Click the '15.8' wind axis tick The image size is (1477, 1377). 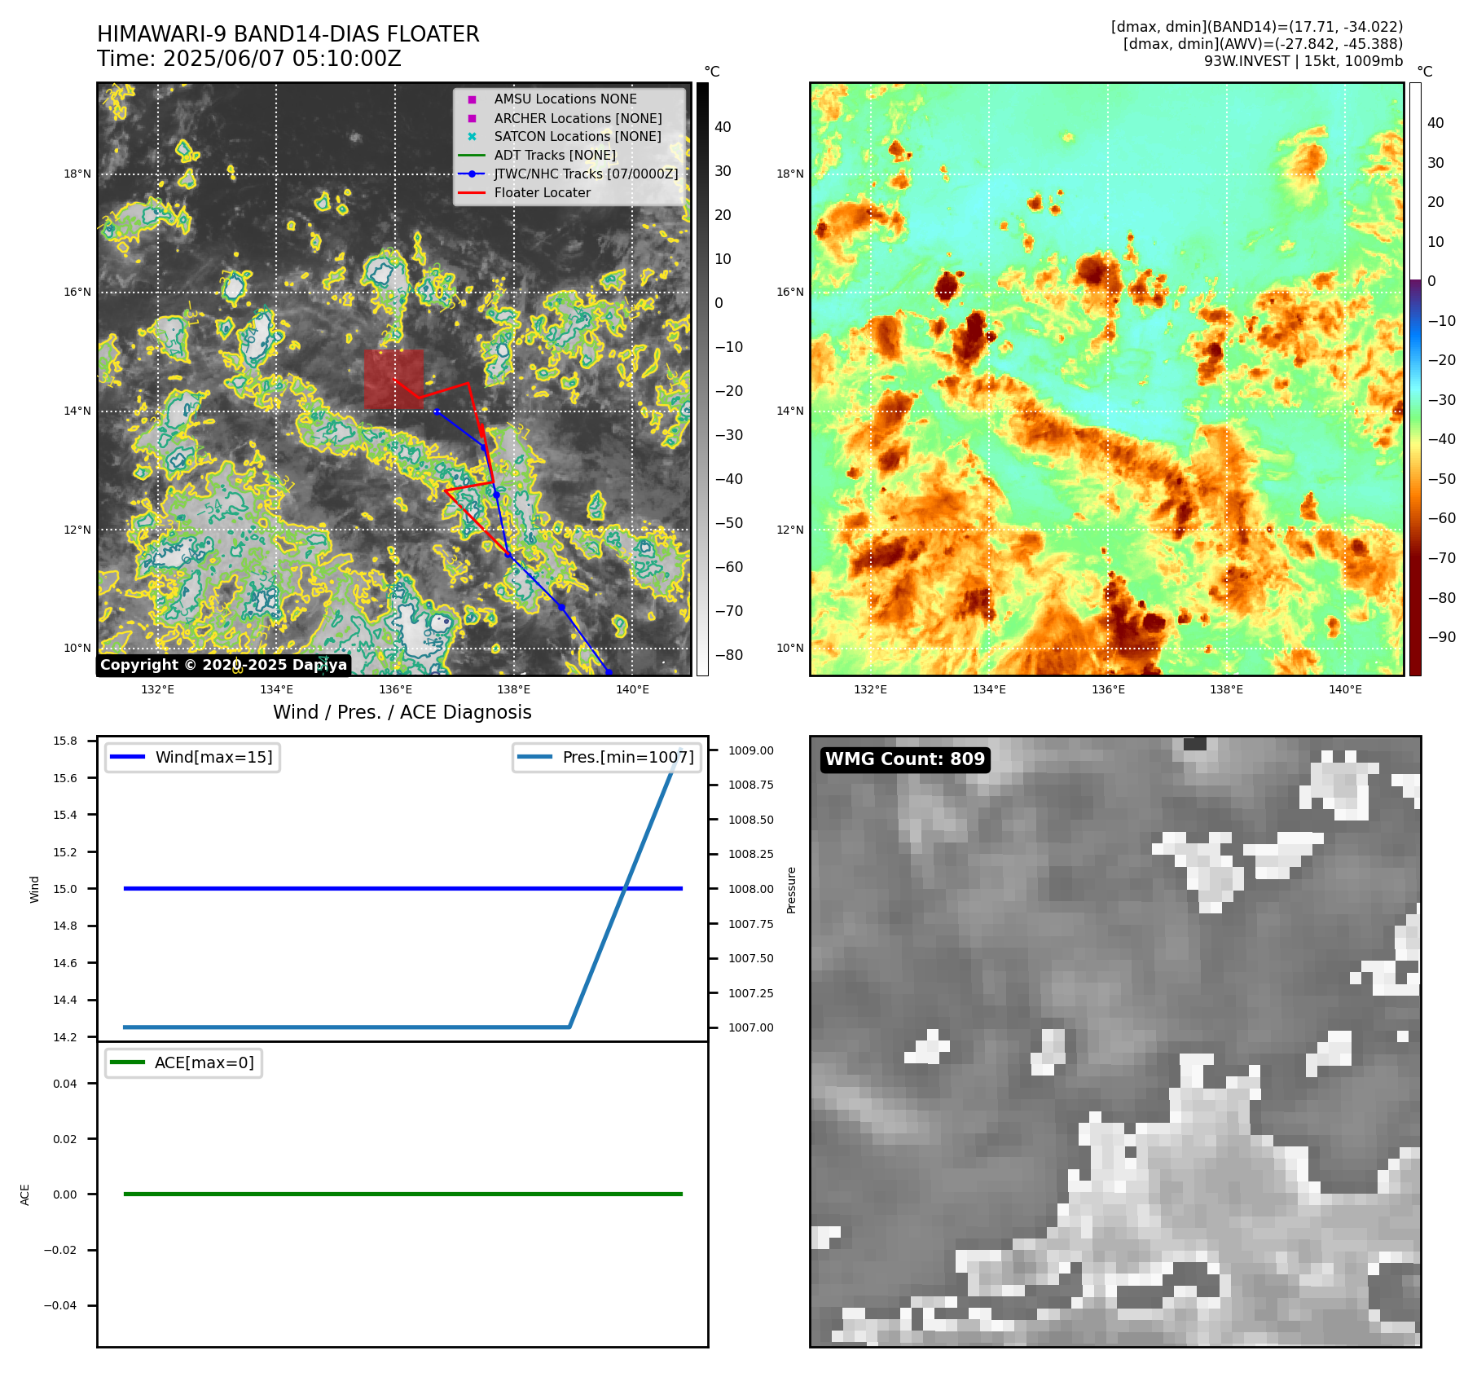pyautogui.click(x=65, y=741)
